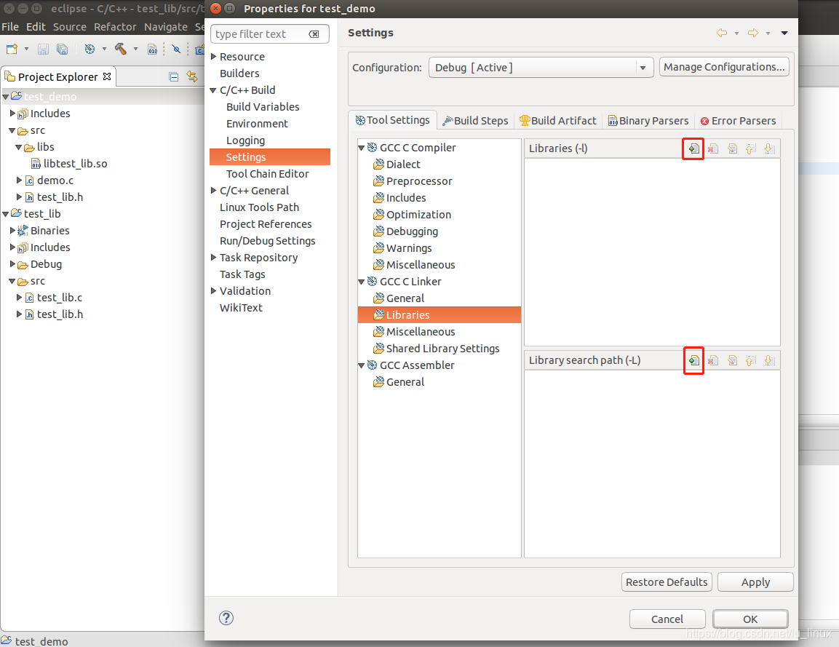Add a path in Library search path (-L)

tap(693, 361)
